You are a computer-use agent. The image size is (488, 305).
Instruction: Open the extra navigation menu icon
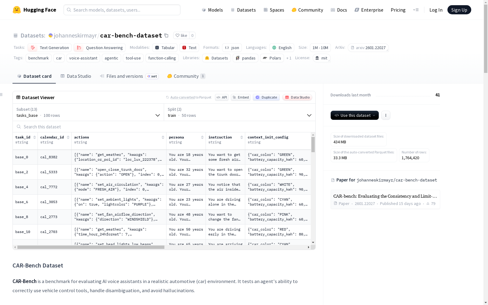click(416, 10)
